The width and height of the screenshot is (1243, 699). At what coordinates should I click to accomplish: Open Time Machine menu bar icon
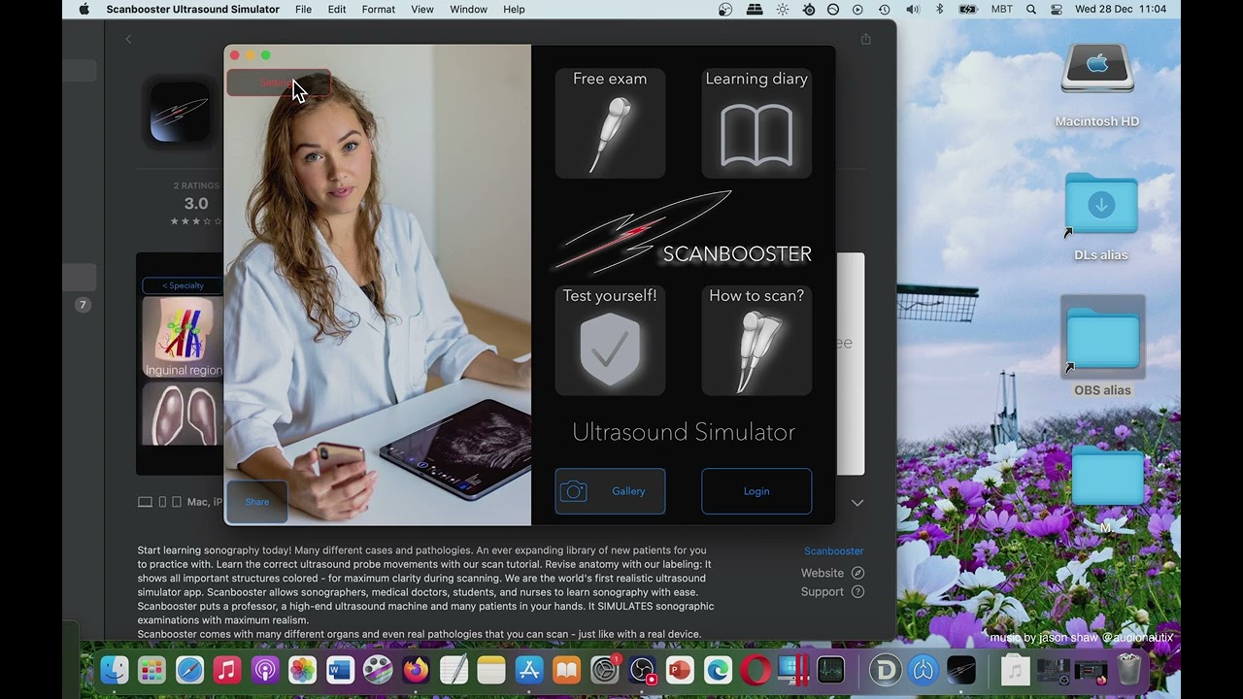(x=884, y=10)
